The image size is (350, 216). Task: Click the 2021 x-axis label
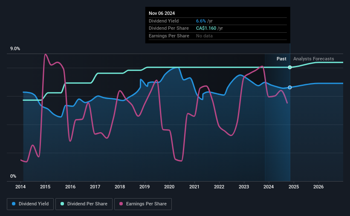click(x=194, y=187)
